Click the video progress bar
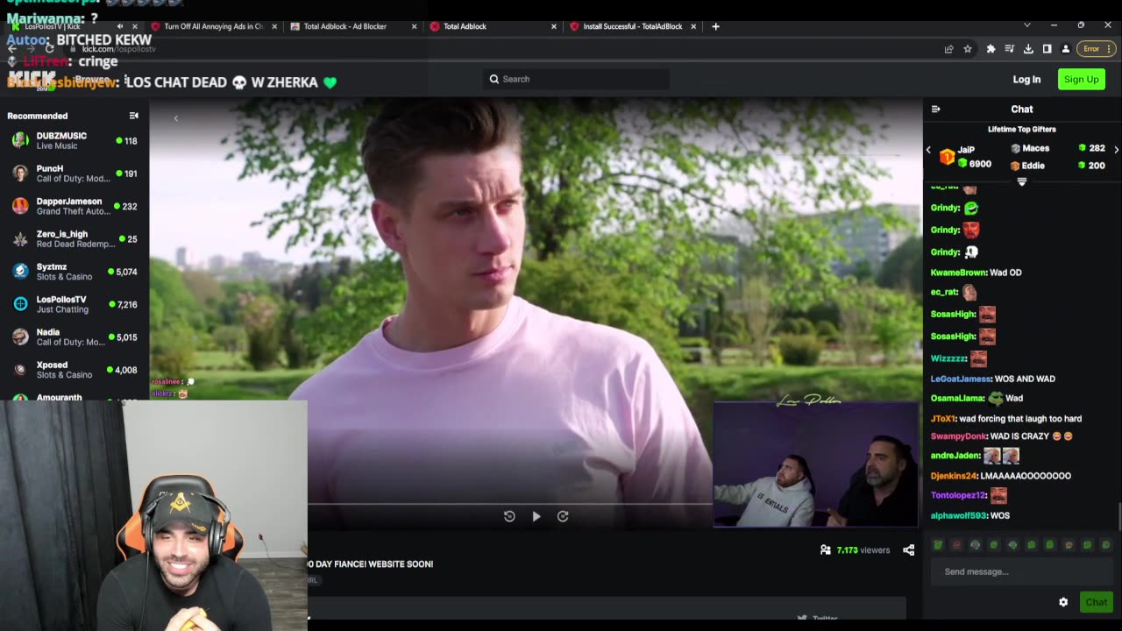 click(510, 504)
